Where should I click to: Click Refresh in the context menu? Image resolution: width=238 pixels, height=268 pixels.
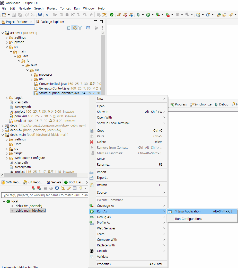click(127, 185)
